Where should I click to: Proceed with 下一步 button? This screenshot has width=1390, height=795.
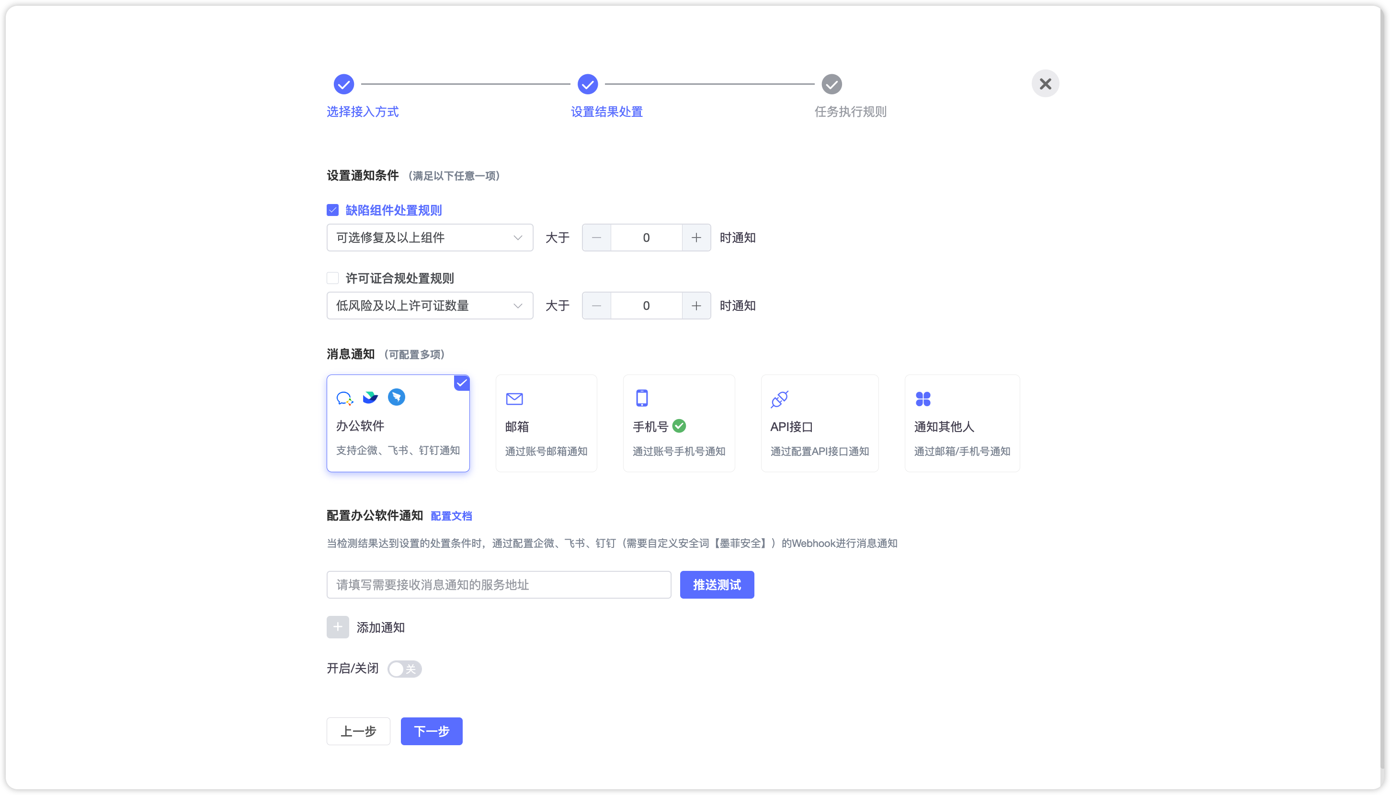[x=431, y=731]
